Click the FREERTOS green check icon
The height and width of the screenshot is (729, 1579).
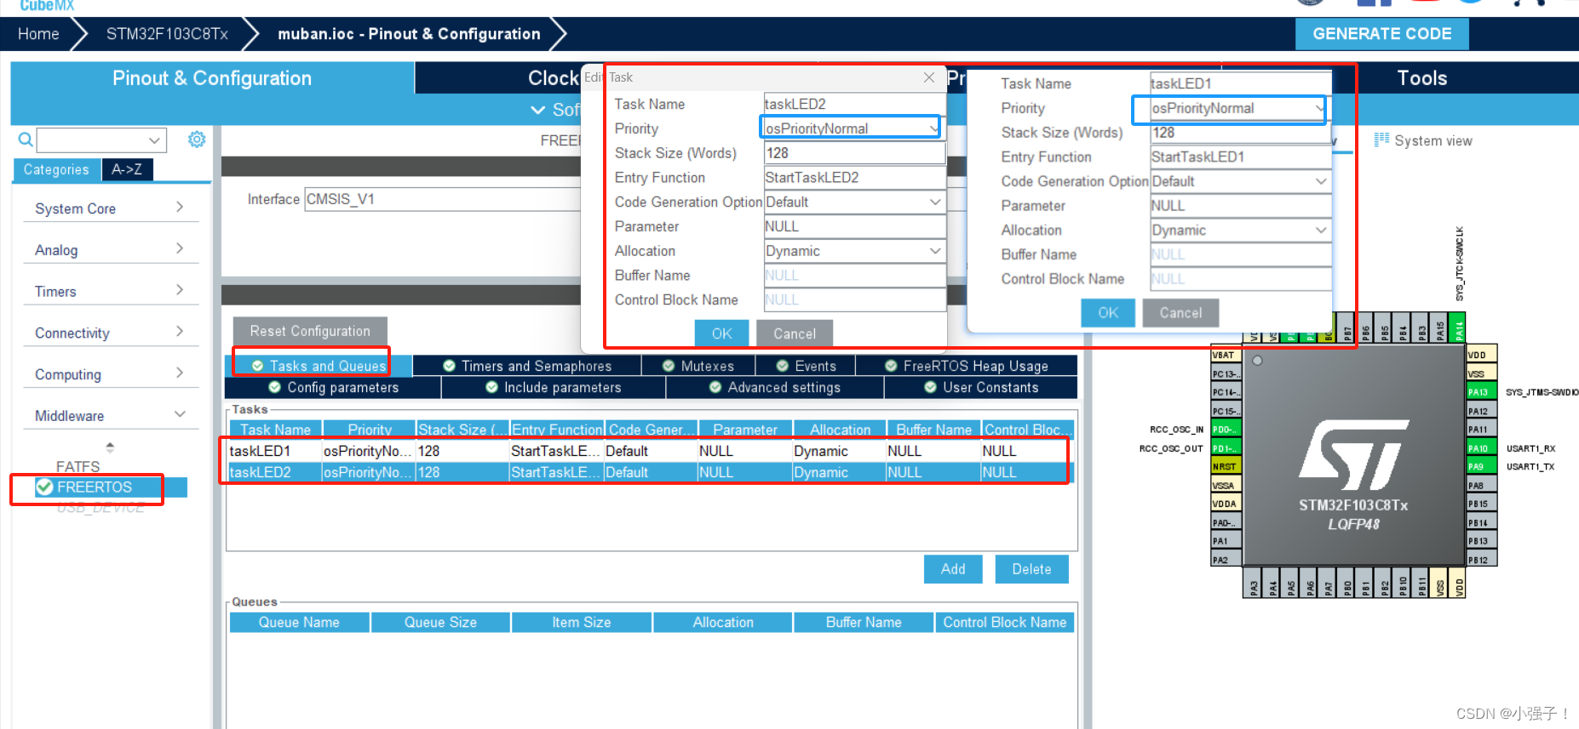coord(44,487)
